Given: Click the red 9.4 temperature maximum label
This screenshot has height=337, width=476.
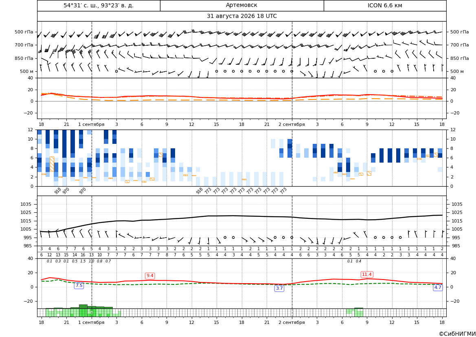Looking at the screenshot, I should pos(150,275).
